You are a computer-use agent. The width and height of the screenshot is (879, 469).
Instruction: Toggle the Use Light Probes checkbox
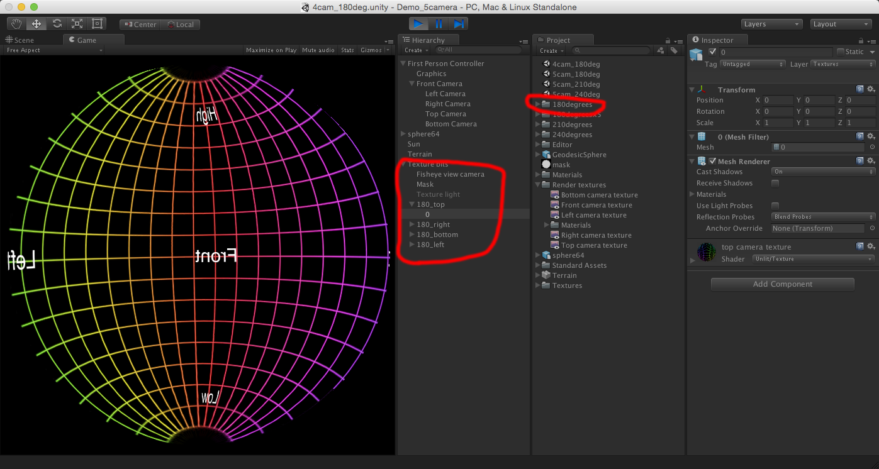click(775, 206)
